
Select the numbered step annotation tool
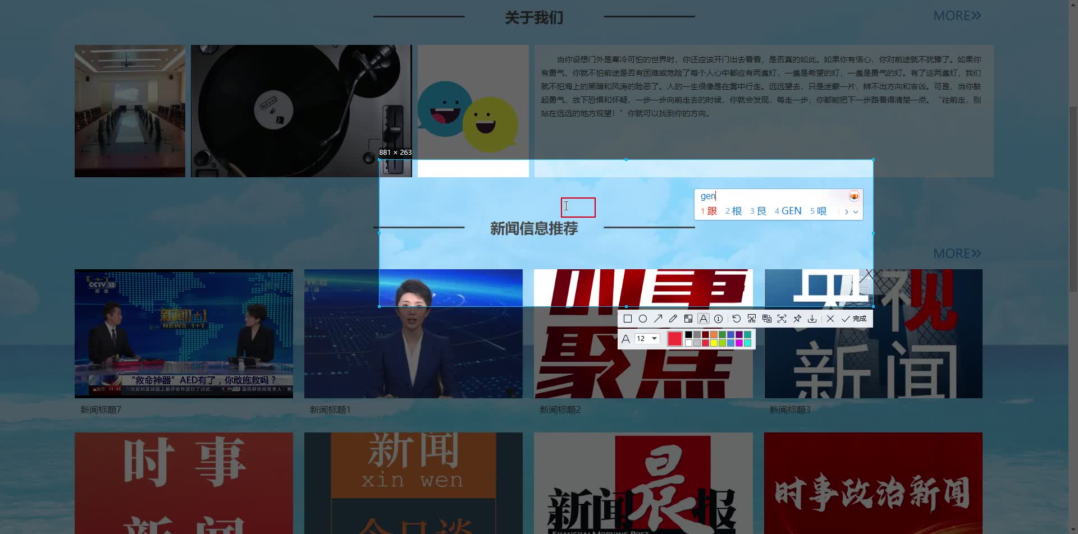pyautogui.click(x=718, y=319)
